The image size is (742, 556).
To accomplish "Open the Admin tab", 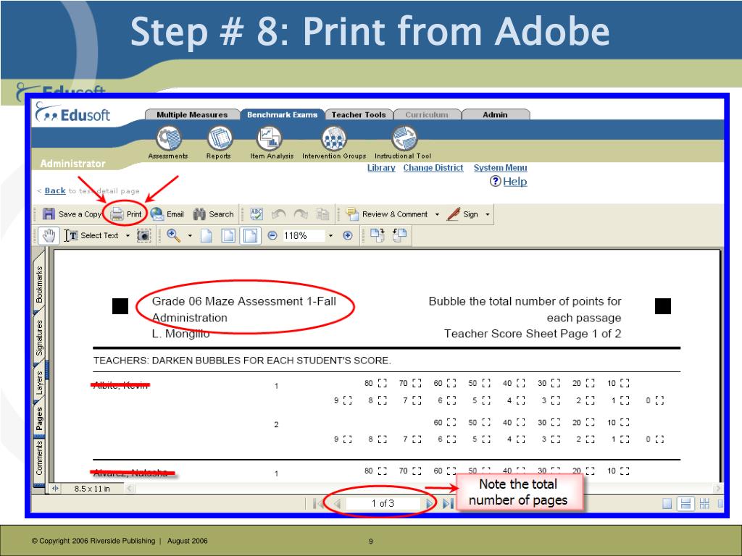I will [495, 114].
